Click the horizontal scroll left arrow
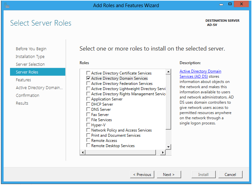252x185 pixels. point(82,152)
